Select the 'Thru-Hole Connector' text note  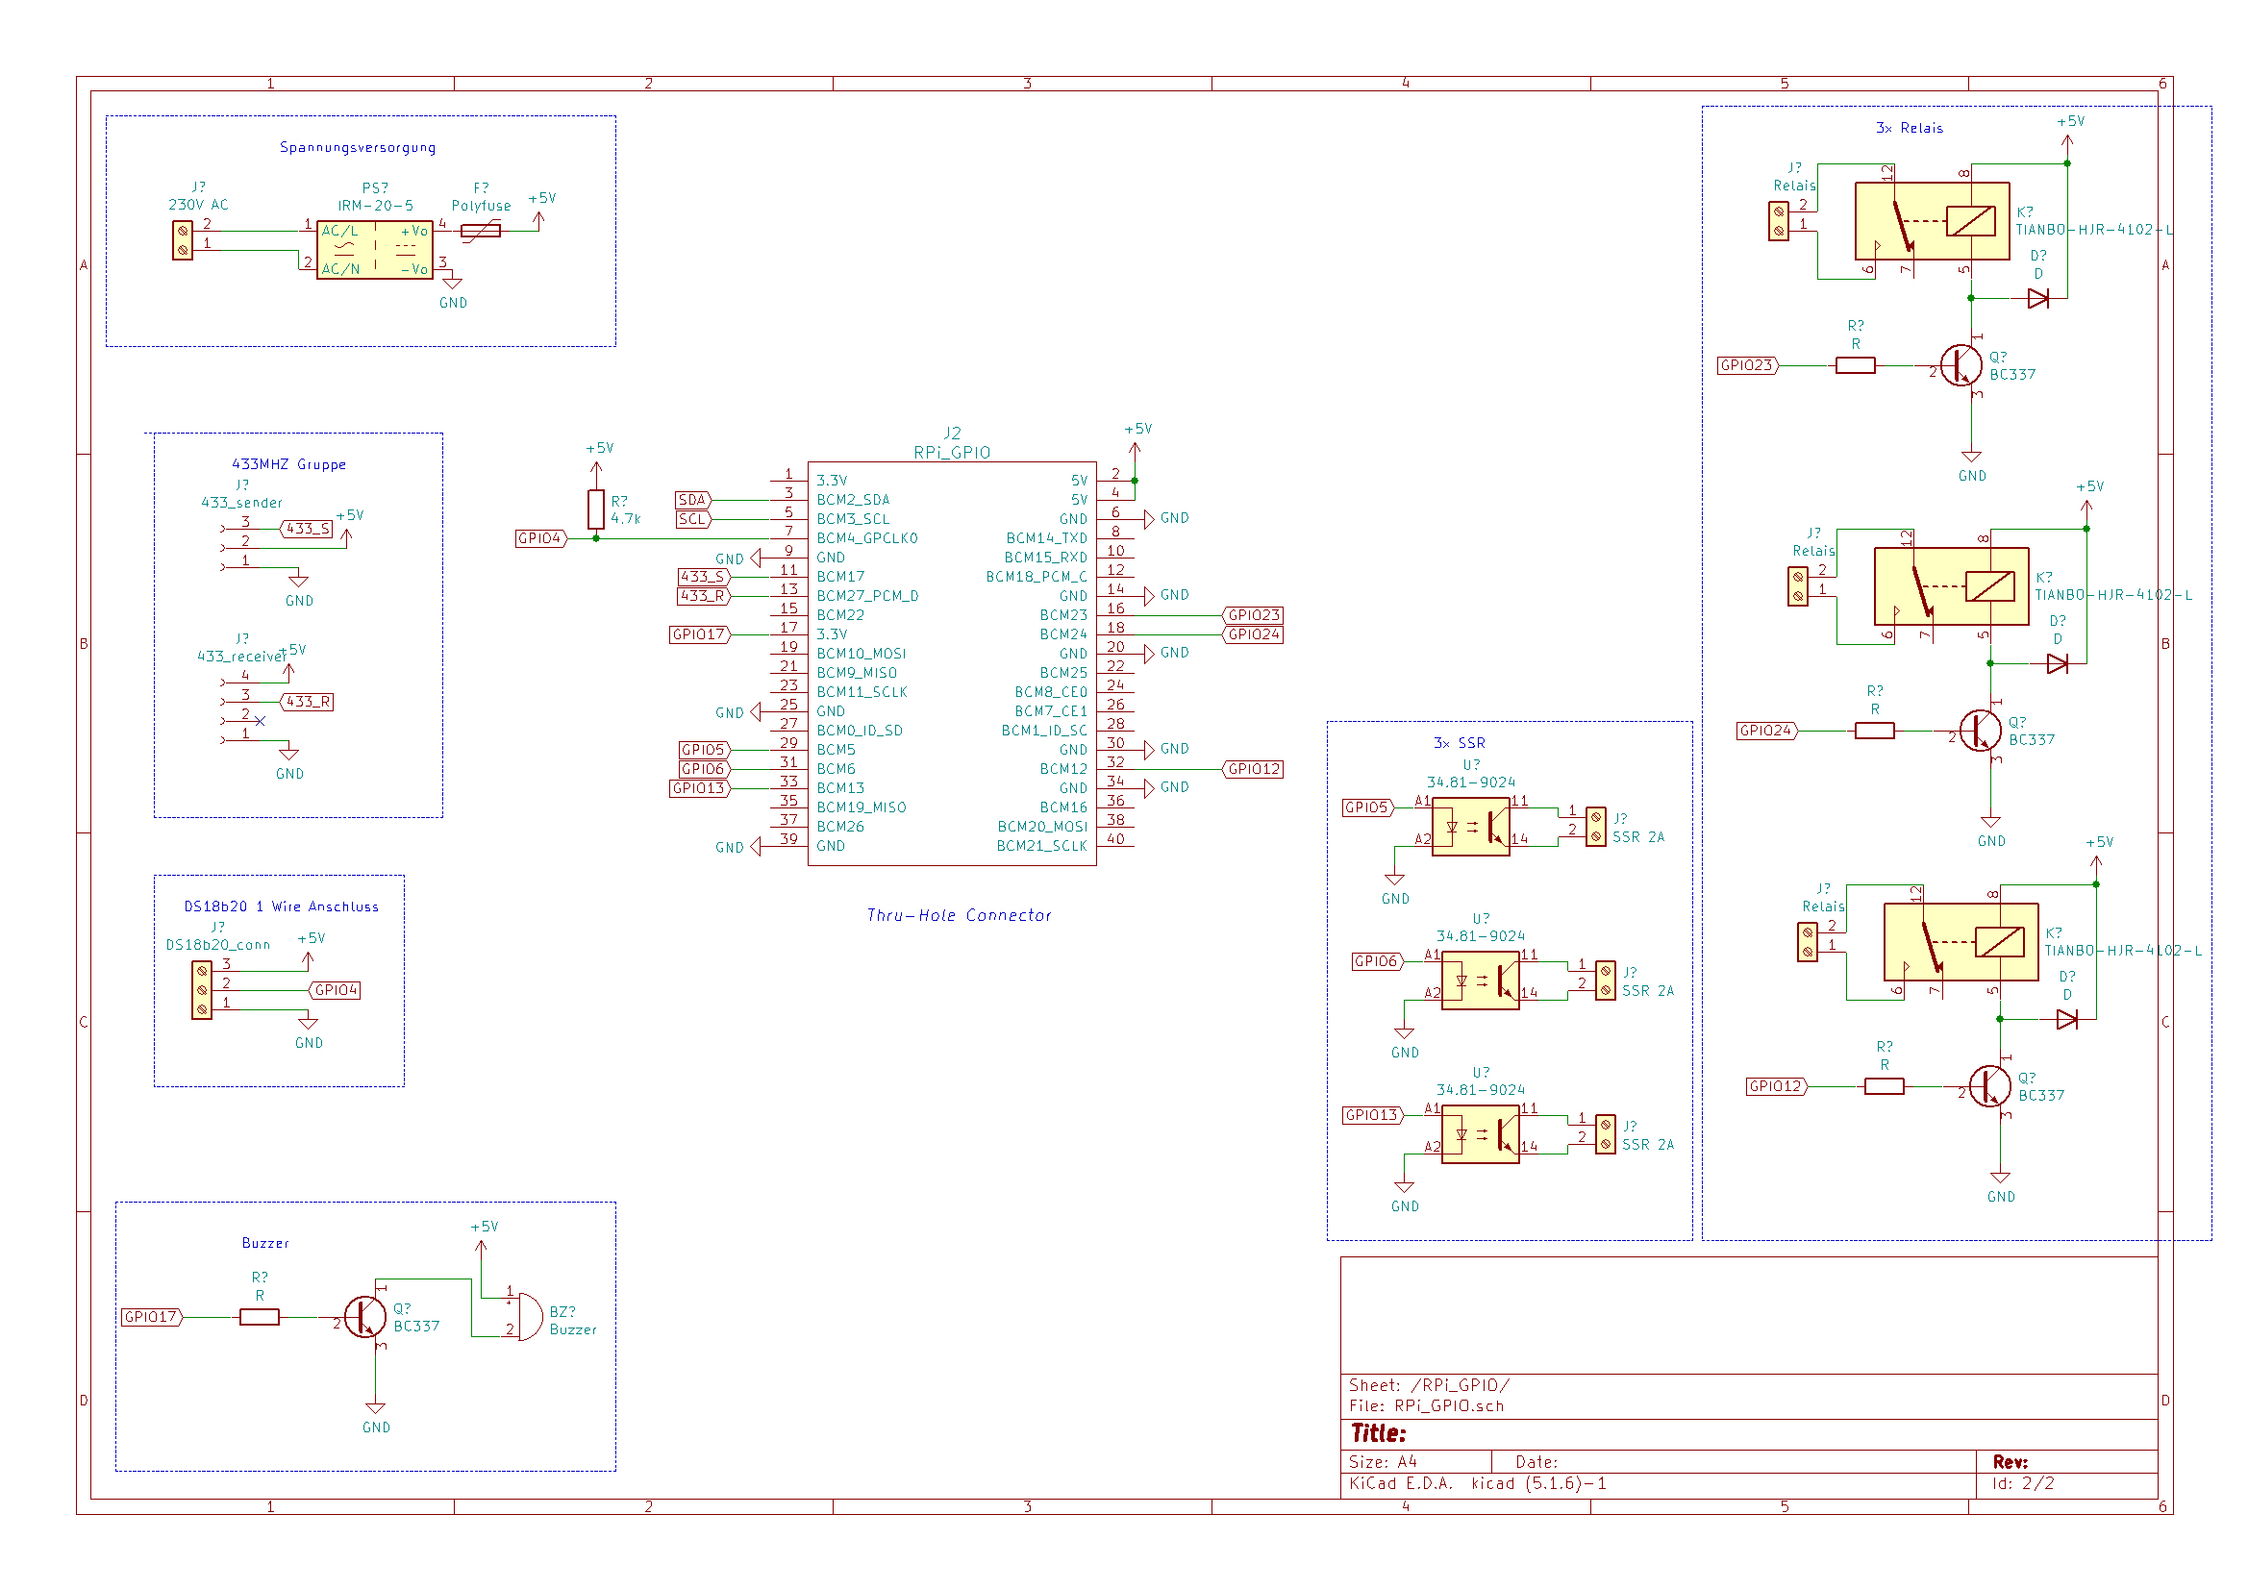pyautogui.click(x=959, y=915)
